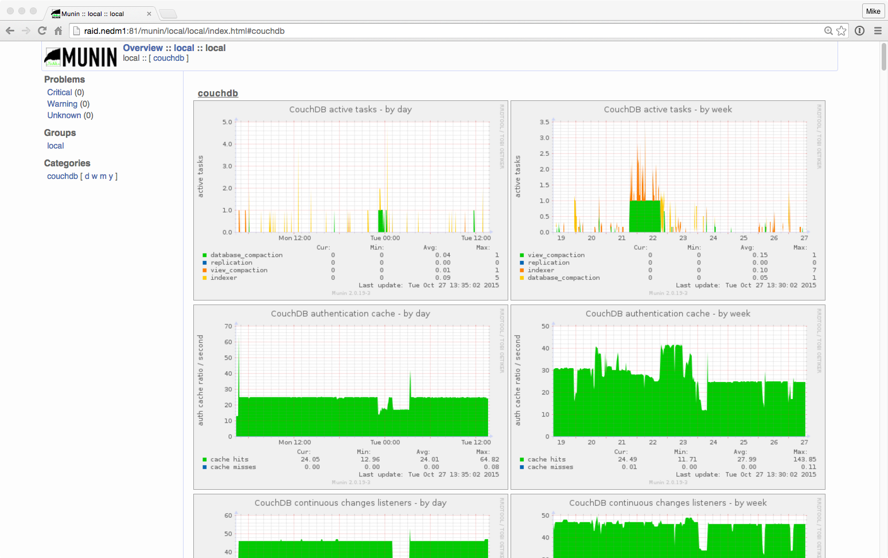The image size is (888, 558).
Task: Open the Critical problems link
Action: click(60, 92)
